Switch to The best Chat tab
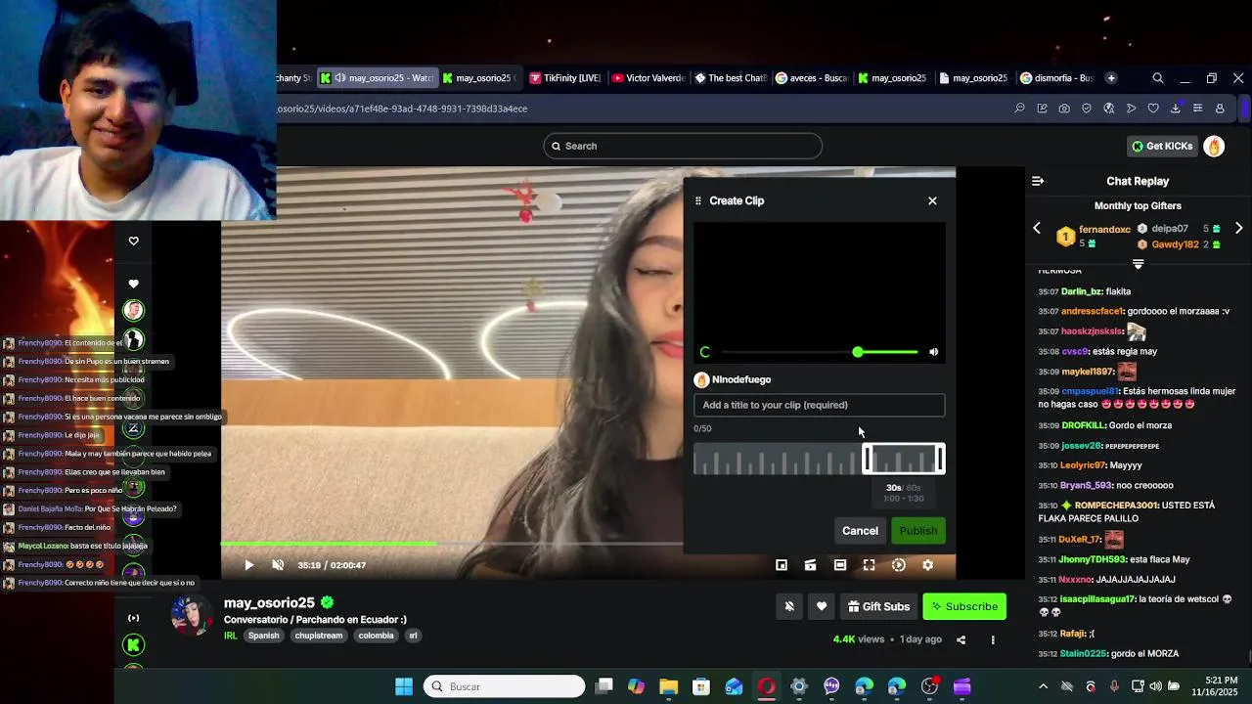Viewport: 1252px width, 704px height. pos(730,78)
